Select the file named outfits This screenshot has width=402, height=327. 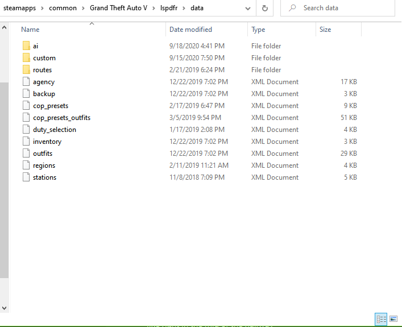pos(43,154)
